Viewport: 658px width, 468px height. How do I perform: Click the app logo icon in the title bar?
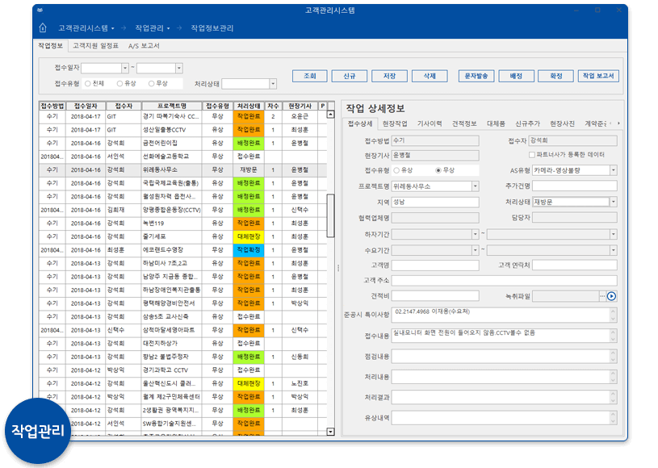[x=40, y=10]
